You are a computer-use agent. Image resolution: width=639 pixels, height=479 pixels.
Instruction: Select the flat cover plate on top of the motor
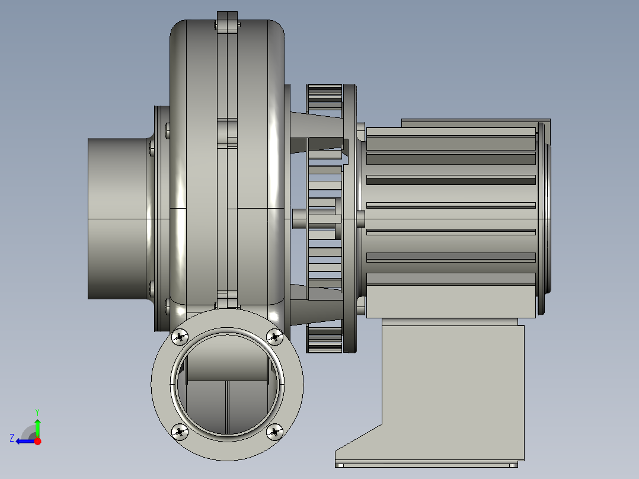coord(475,123)
